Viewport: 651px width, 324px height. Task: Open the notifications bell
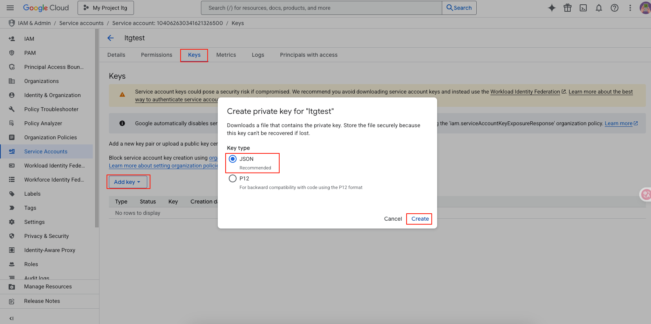coord(599,8)
